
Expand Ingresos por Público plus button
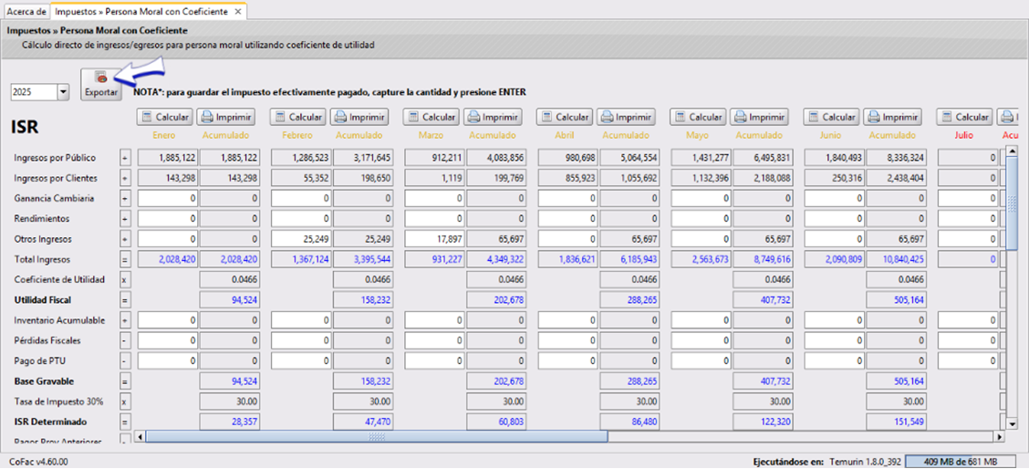[126, 158]
